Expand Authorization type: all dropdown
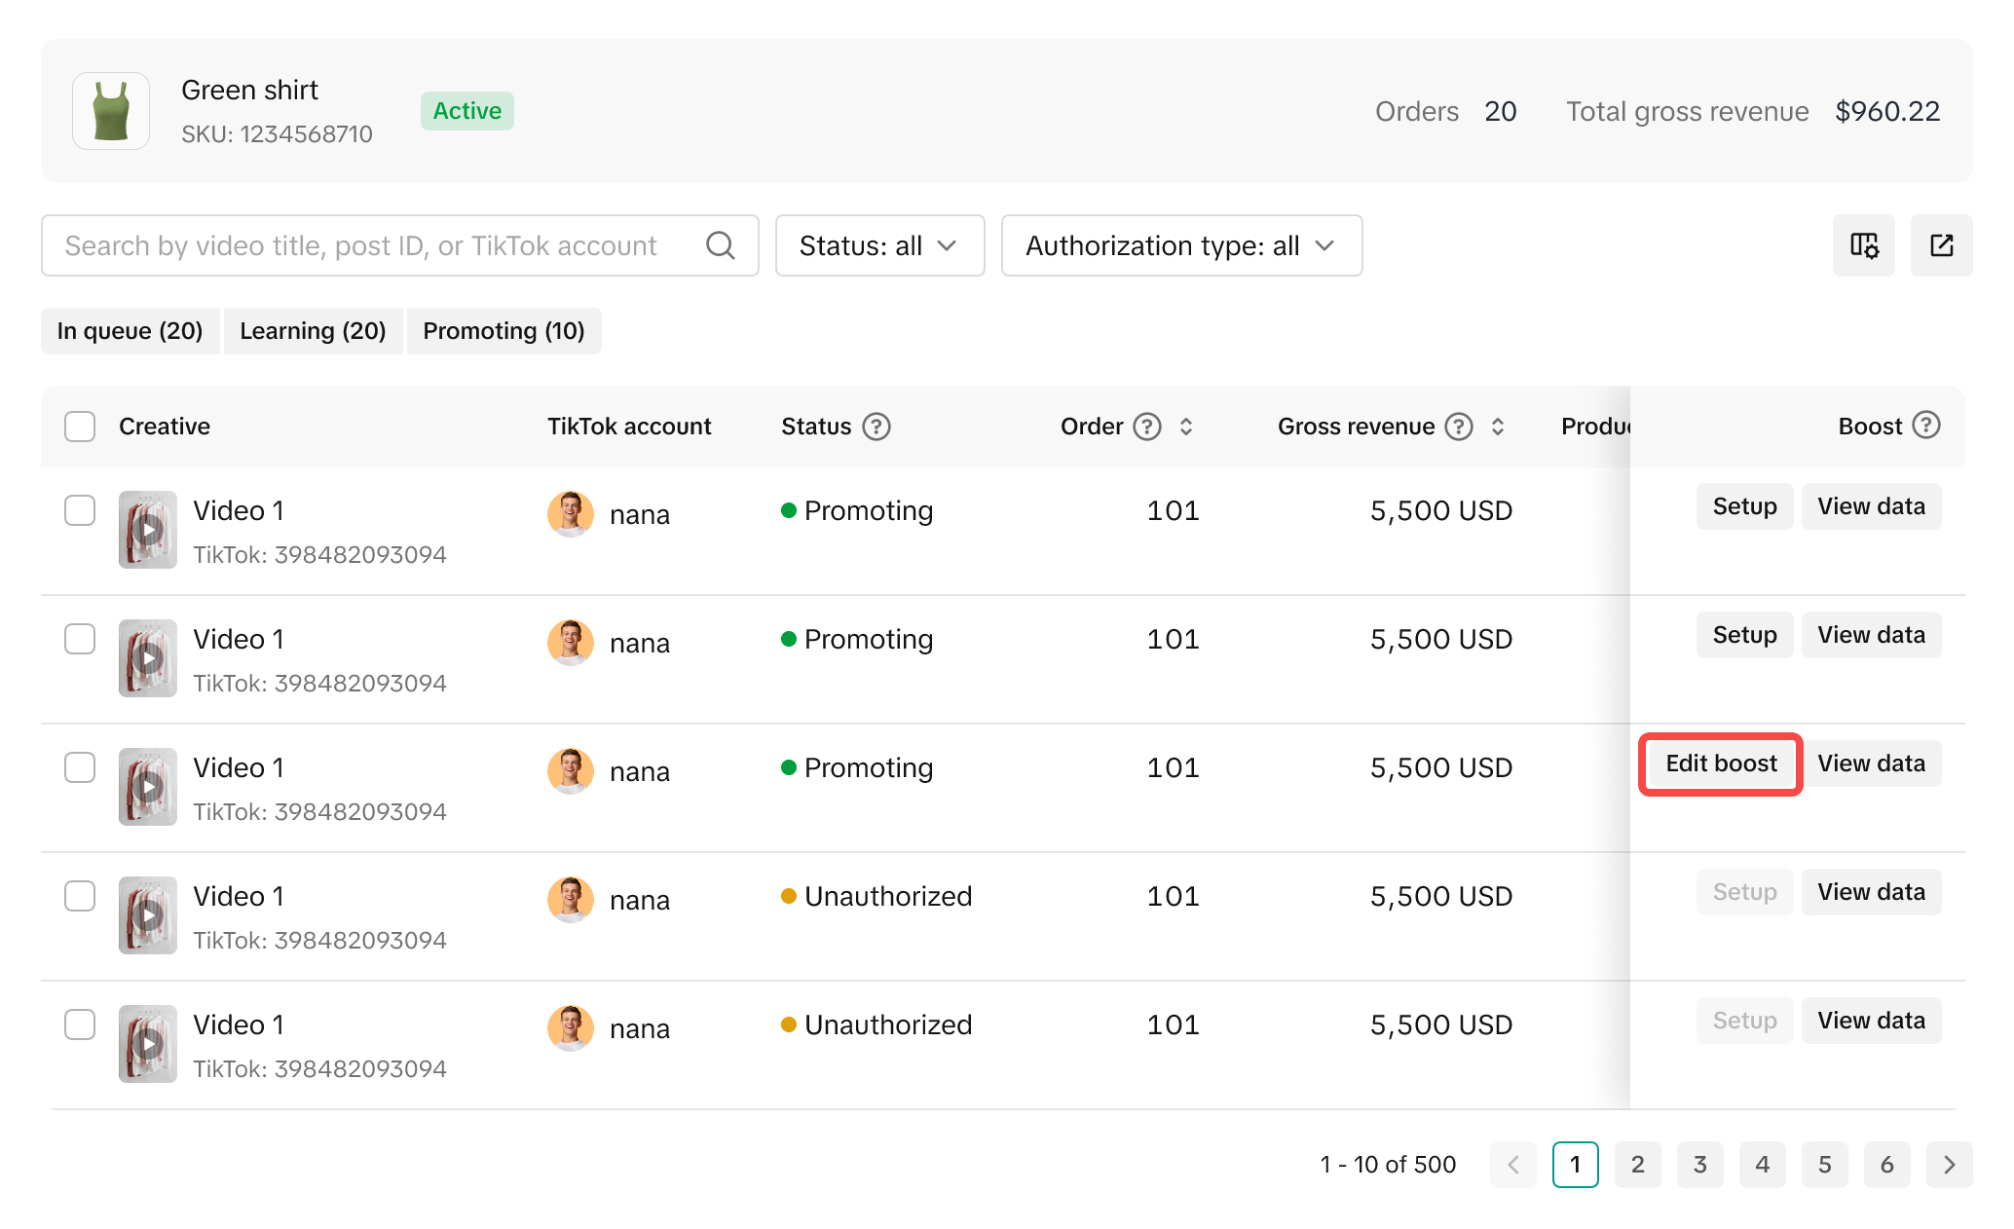Viewport: 2014px width, 1229px height. (1180, 245)
